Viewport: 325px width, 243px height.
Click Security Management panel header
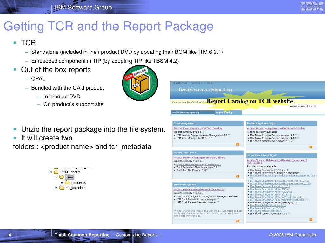tap(208, 153)
